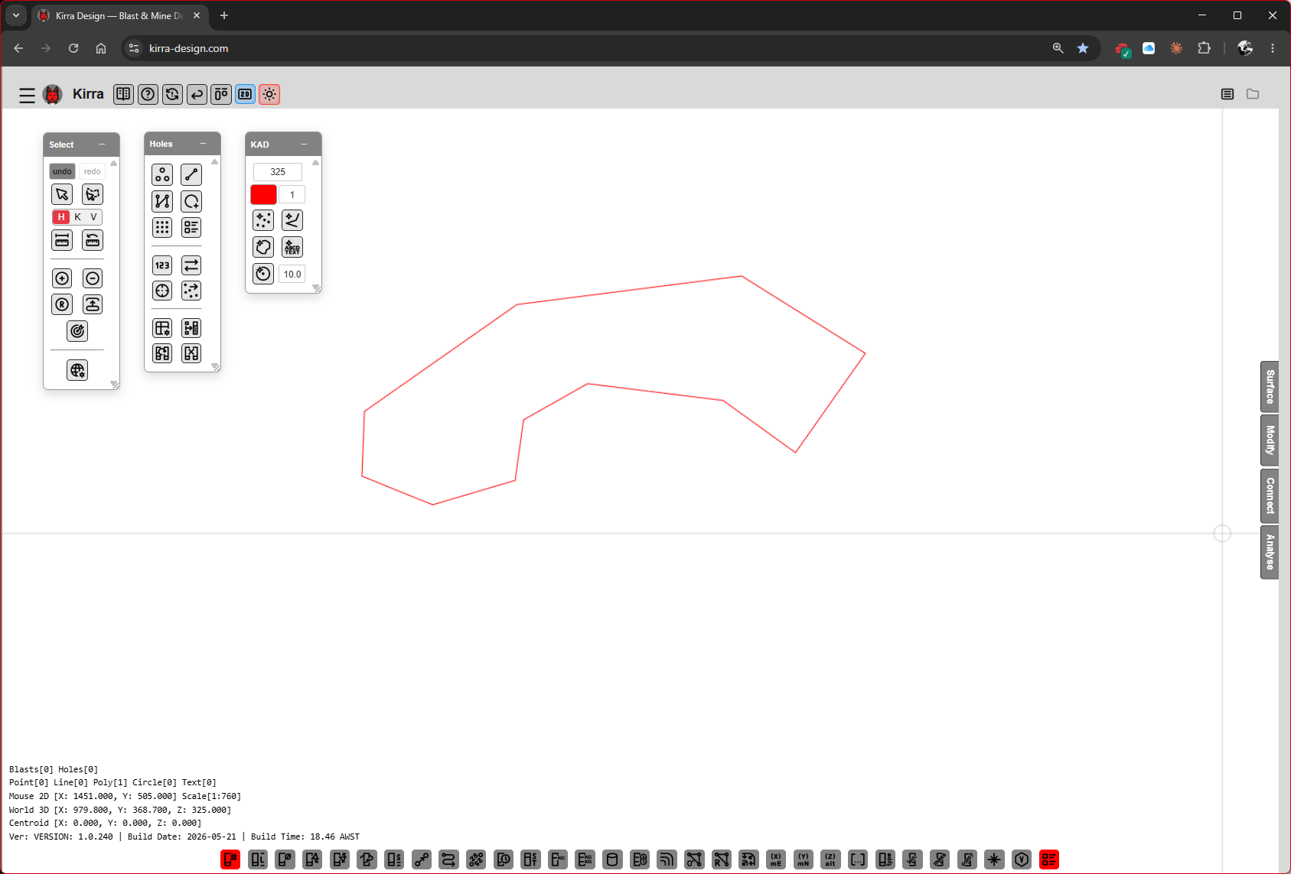Click the panel layout icon in header
The image size is (1291, 874).
point(221,94)
